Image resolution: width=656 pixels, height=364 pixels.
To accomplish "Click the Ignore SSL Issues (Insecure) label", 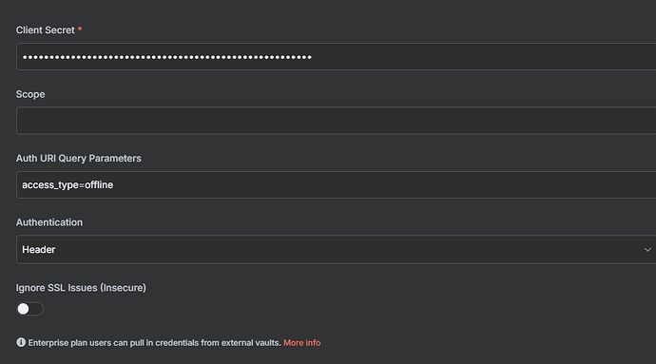I will 81,288.
